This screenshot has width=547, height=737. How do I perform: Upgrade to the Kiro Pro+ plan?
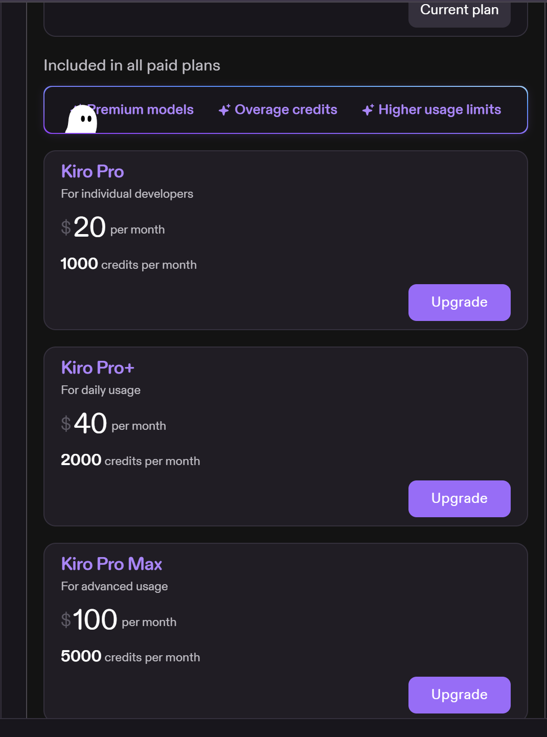[x=459, y=499]
